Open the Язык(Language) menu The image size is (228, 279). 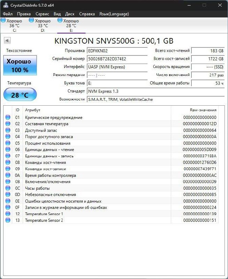pyautogui.click(x=114, y=14)
